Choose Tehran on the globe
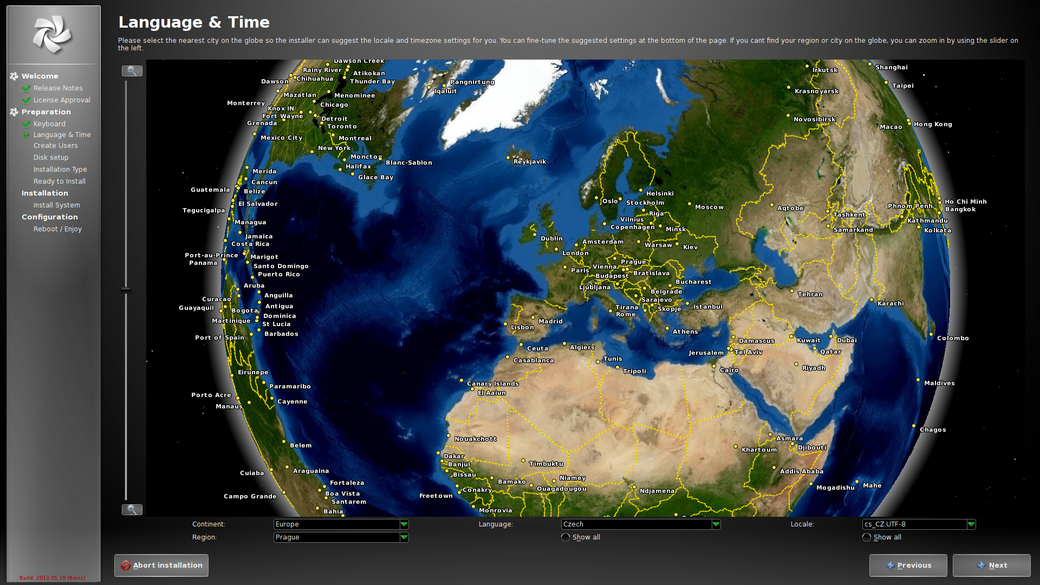This screenshot has height=585, width=1040. point(792,291)
